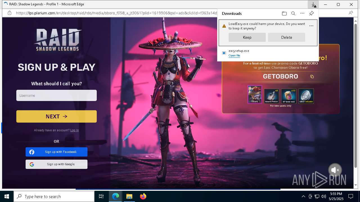Click the Downloads panel title
This screenshot has height=202, width=360.
click(x=232, y=13)
